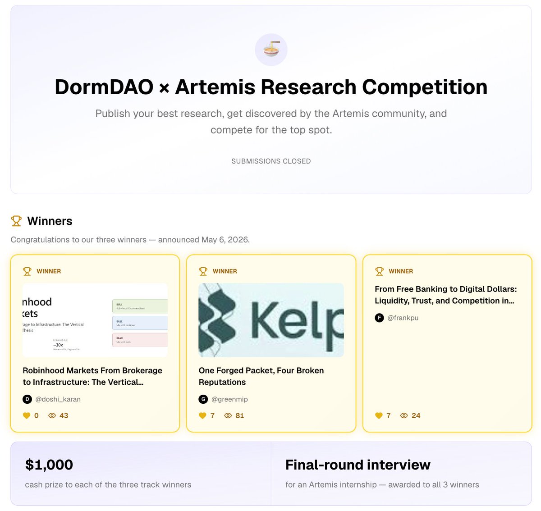Screen dimensions: 541x511
Task: Click the F avatar next to @frankpu
Action: point(379,318)
